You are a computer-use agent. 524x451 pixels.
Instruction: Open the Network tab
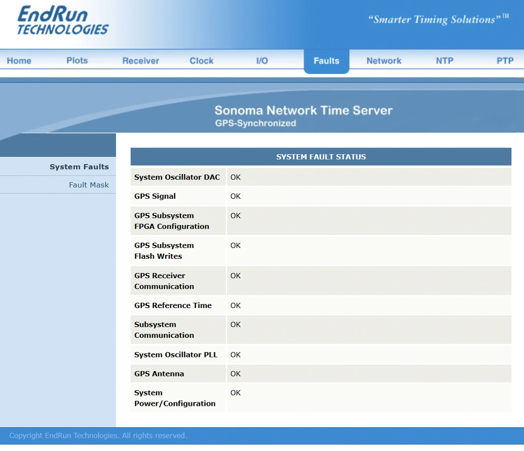click(384, 61)
